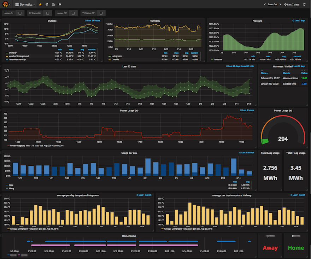Viewport: 311px width, 259px height.
Task: Open the Power Usage (w) graph title menu
Action: 129,111
